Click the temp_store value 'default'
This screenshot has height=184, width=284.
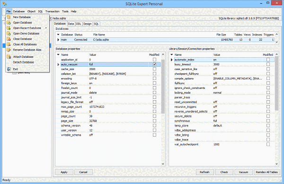click(x=218, y=125)
